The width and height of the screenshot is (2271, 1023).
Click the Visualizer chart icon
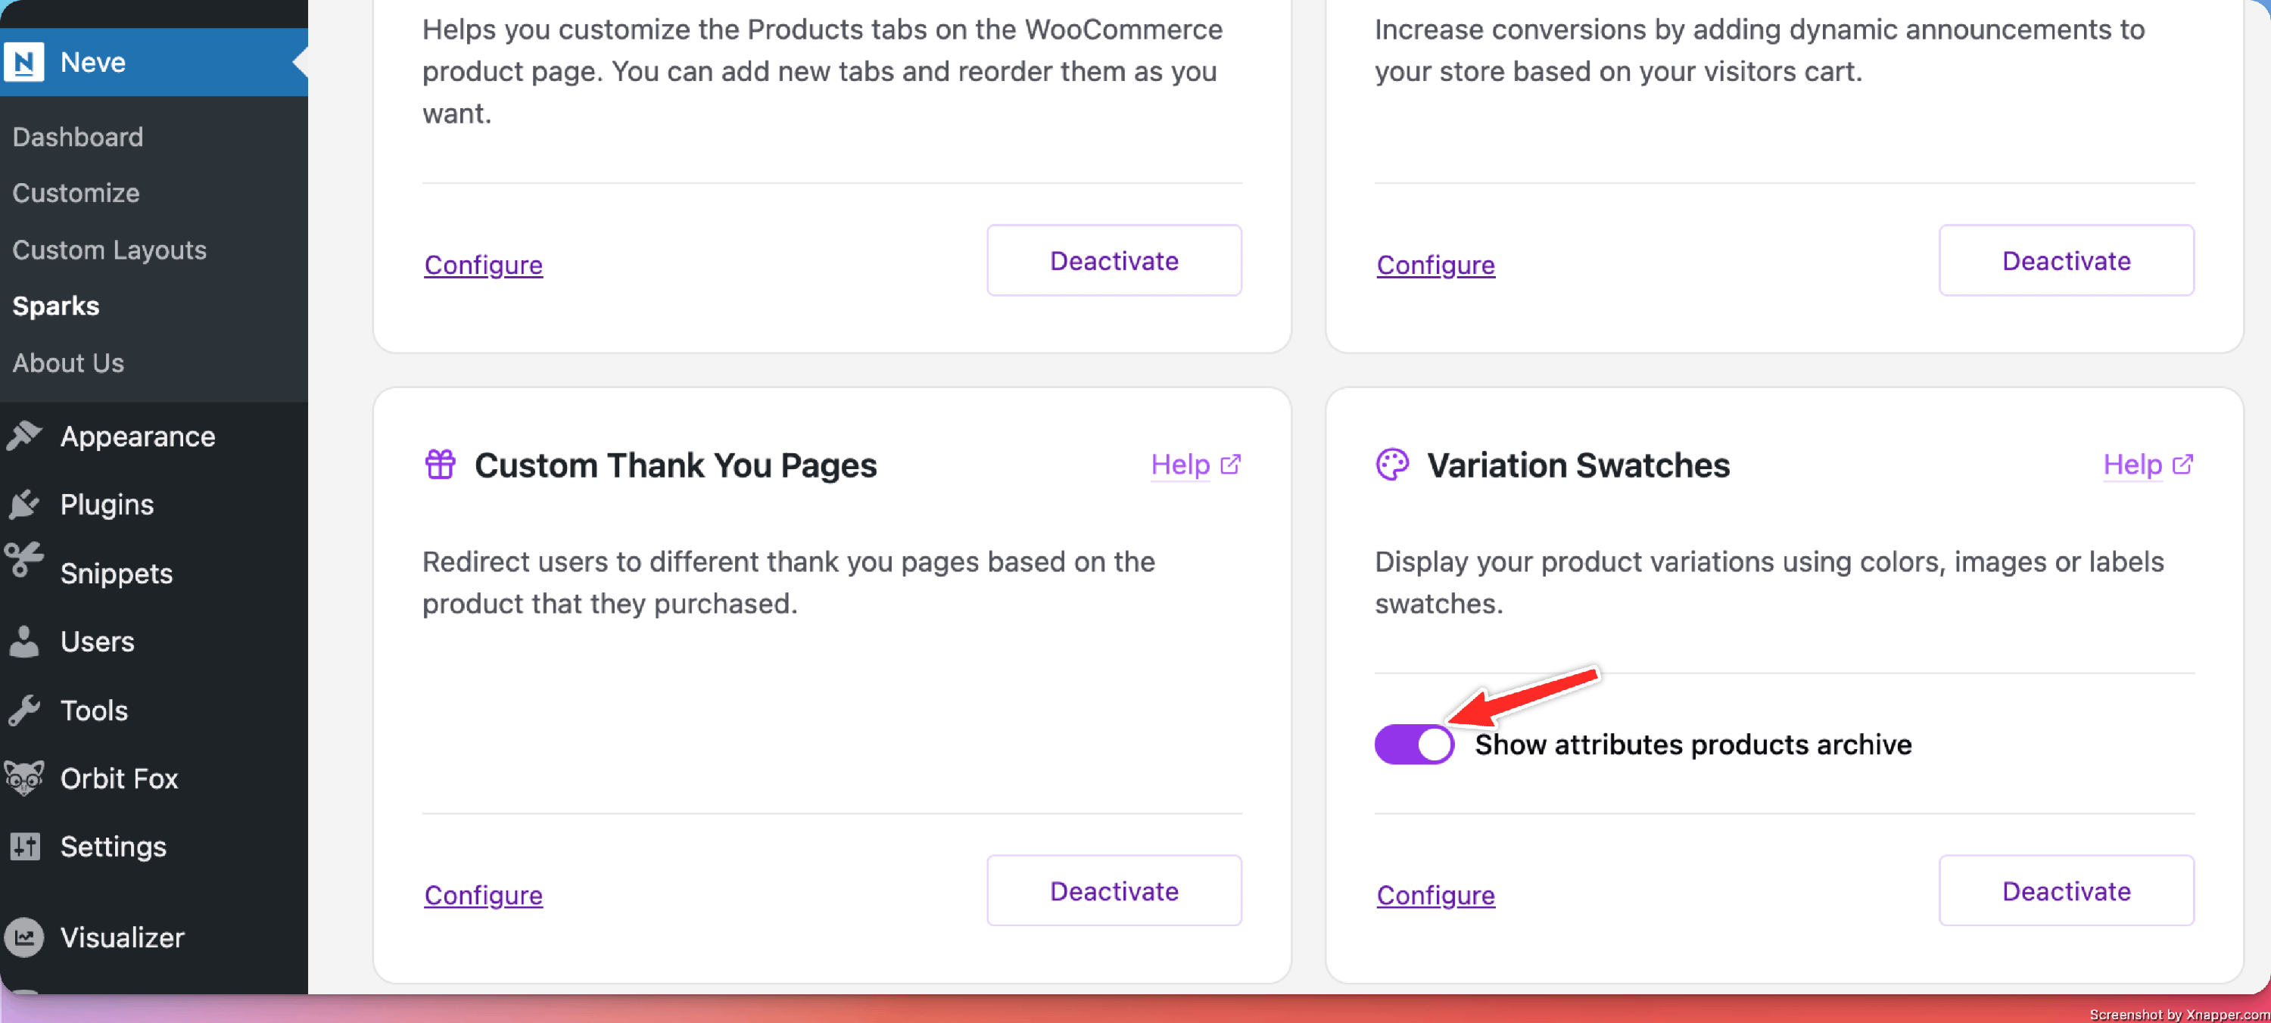click(25, 937)
